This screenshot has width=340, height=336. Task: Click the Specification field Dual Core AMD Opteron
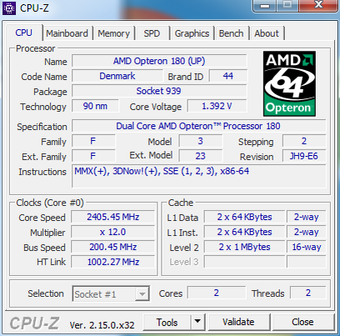pyautogui.click(x=198, y=126)
